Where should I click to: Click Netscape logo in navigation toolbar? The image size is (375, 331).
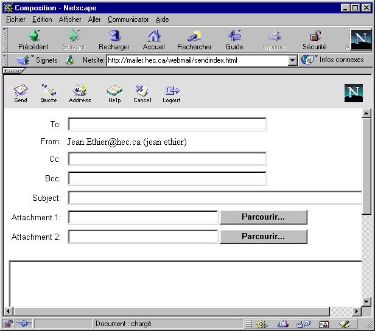[360, 40]
